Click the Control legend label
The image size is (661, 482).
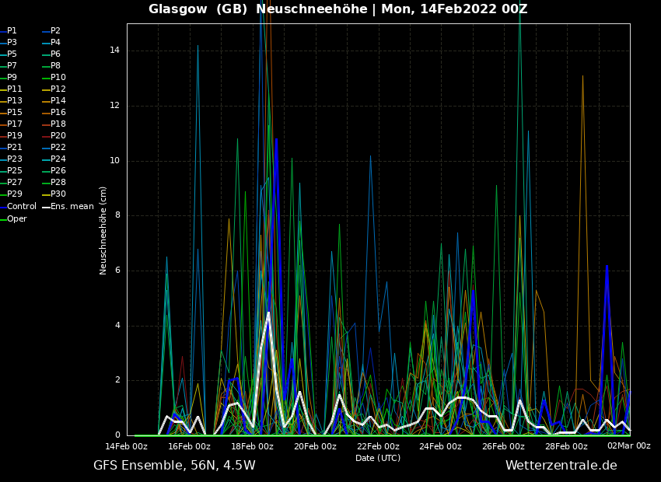22,207
